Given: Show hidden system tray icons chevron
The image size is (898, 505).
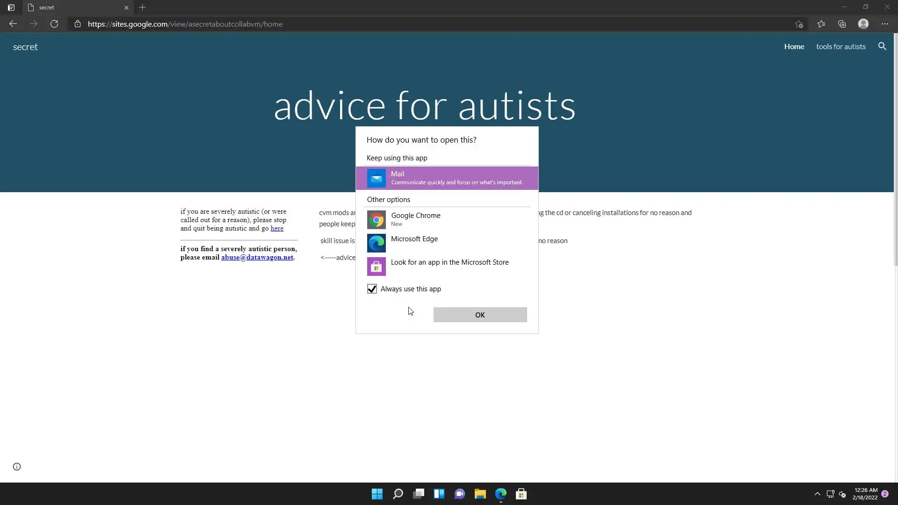Looking at the screenshot, I should point(817,494).
